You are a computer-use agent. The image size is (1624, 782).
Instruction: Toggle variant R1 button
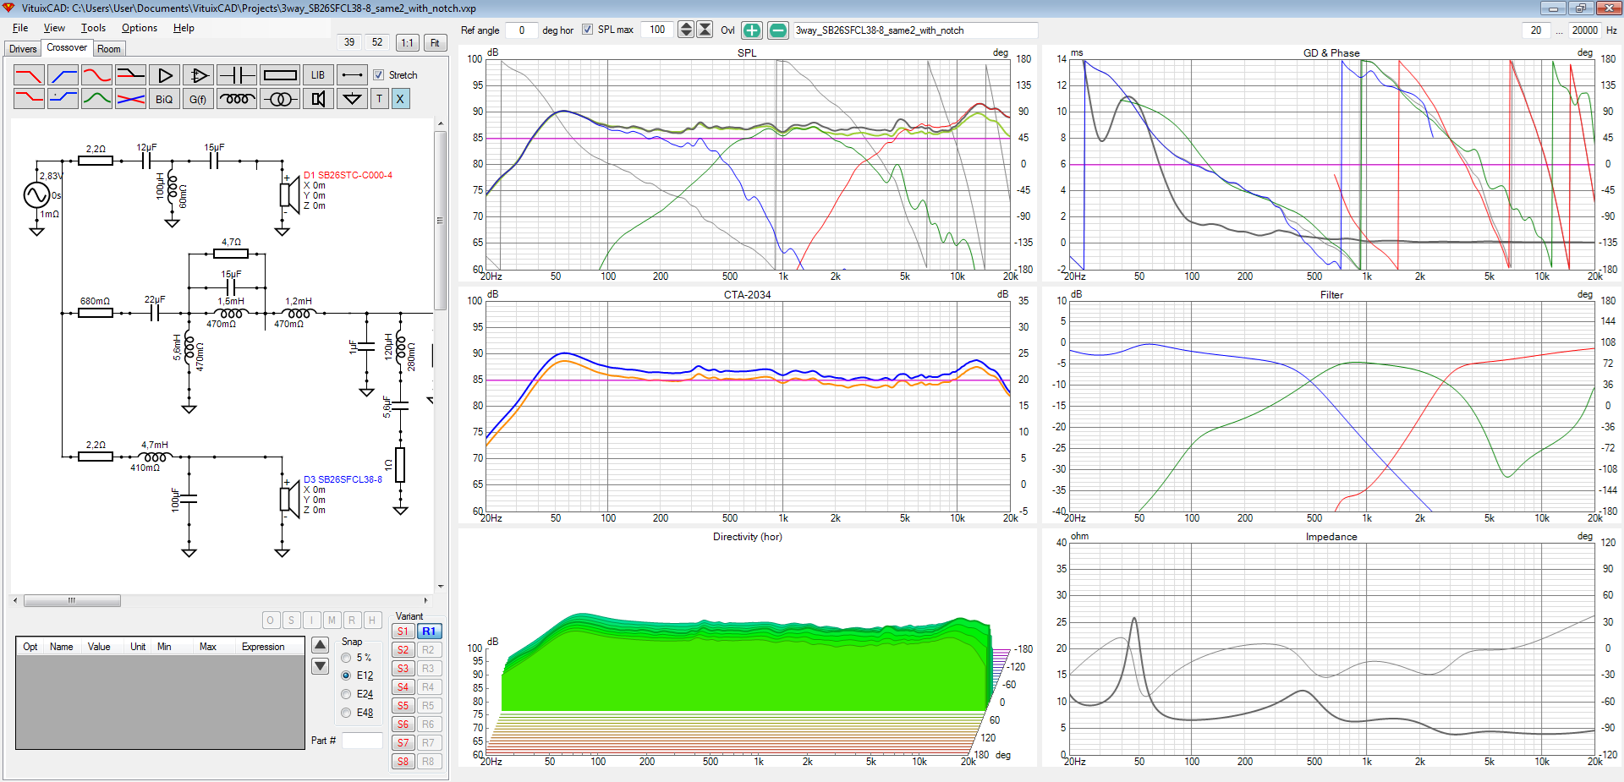(429, 632)
